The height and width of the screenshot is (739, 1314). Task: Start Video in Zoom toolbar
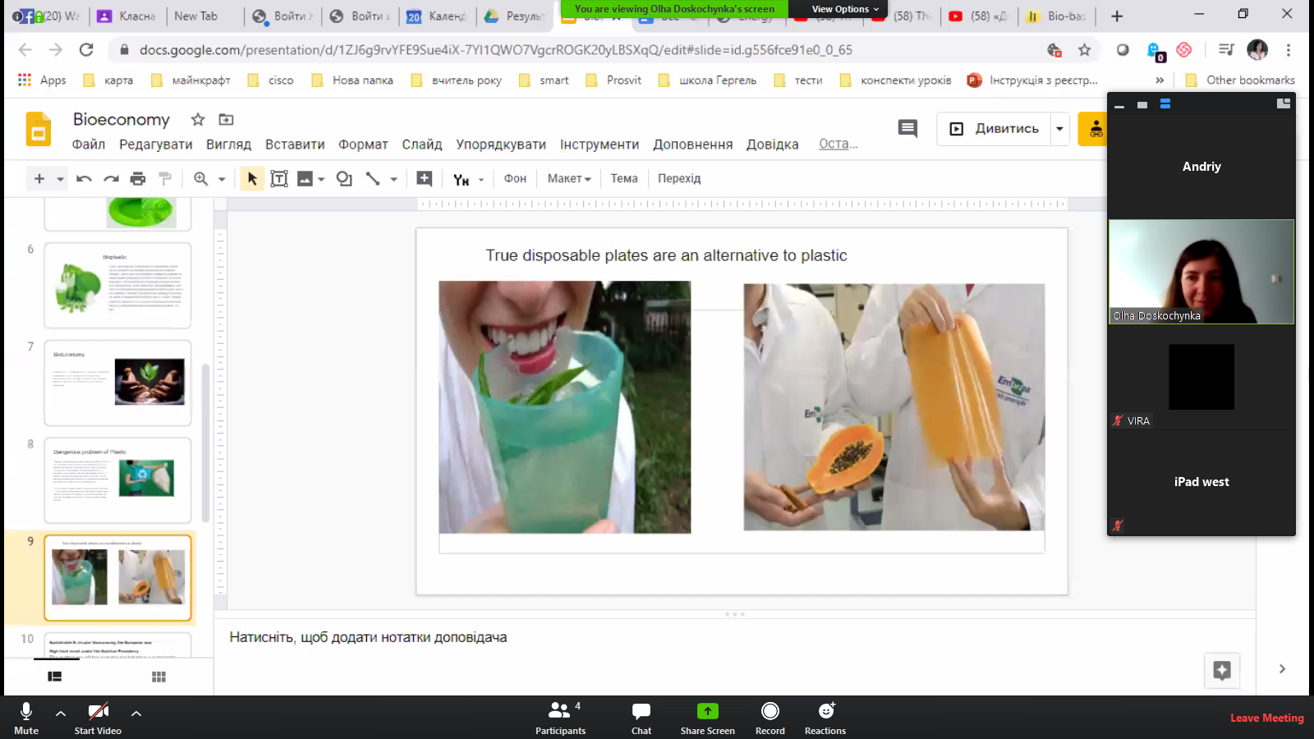98,718
